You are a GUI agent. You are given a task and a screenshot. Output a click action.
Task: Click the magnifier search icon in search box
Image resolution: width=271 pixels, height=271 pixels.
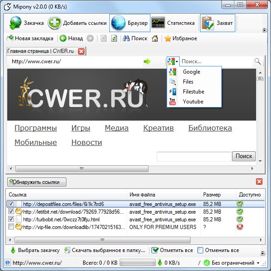click(x=257, y=61)
